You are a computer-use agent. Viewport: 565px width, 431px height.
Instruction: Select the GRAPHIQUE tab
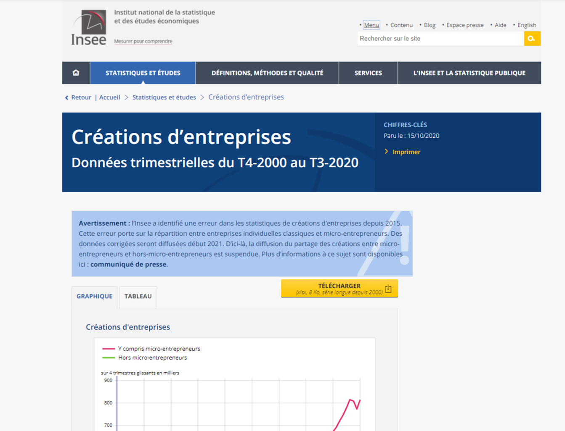(x=94, y=296)
